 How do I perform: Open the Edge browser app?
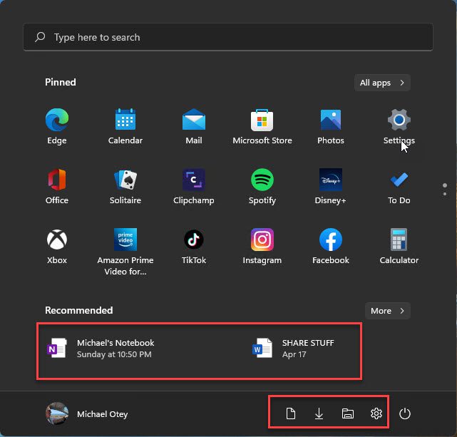(57, 126)
